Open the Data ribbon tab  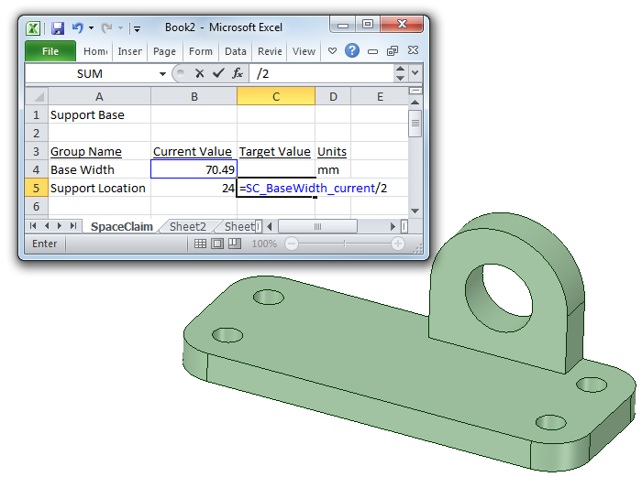pyautogui.click(x=236, y=51)
